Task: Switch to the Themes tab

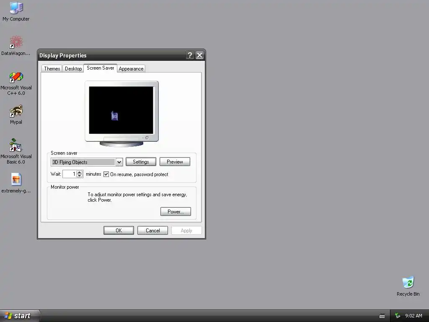Action: (x=52, y=69)
